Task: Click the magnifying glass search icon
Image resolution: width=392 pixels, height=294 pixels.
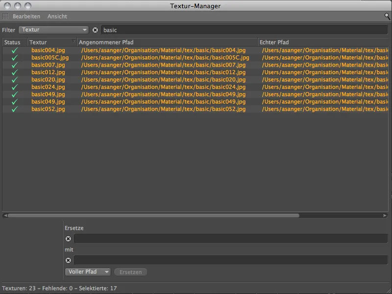Action: (x=387, y=17)
